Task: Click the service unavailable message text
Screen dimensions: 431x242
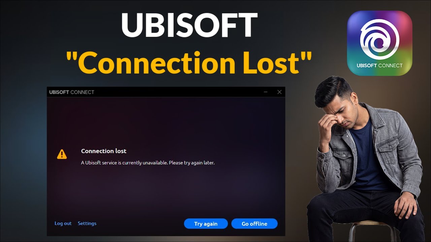Action: (148, 163)
